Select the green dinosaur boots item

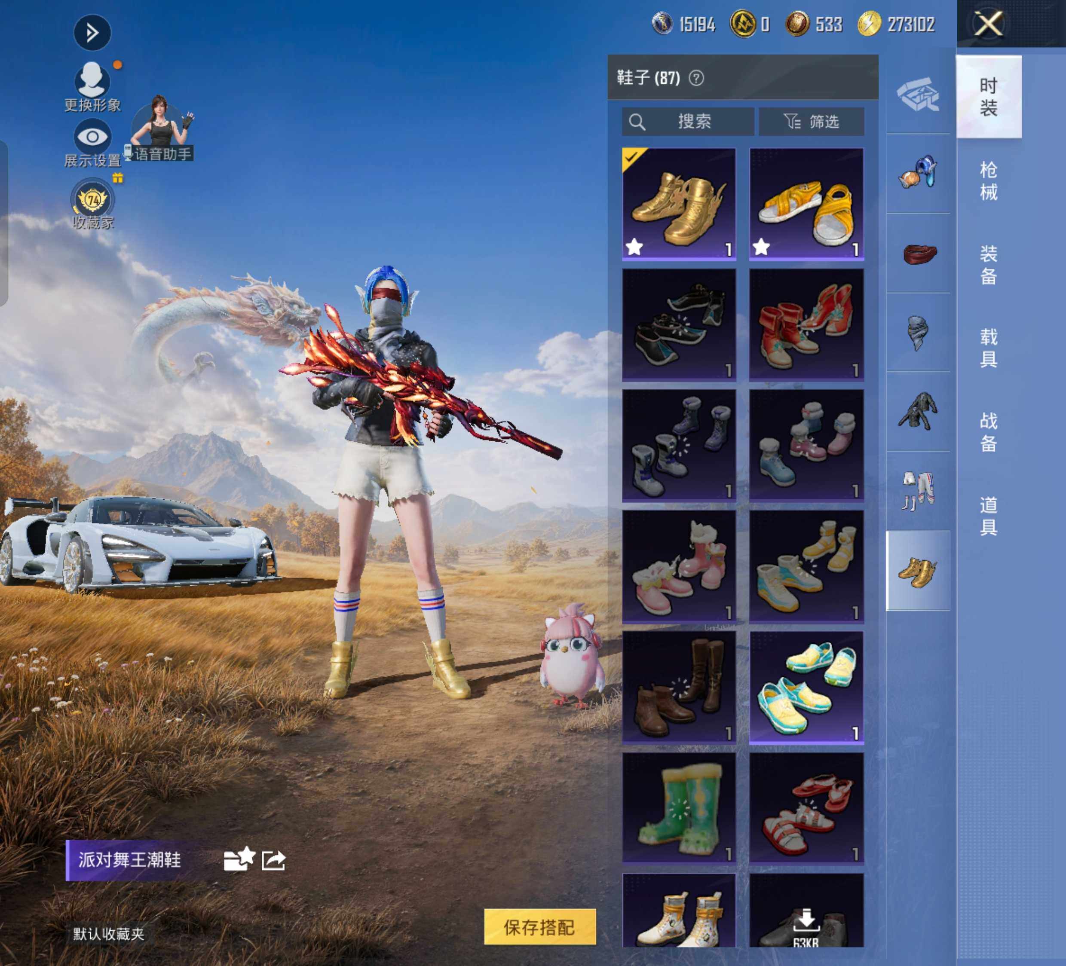pyautogui.click(x=679, y=808)
